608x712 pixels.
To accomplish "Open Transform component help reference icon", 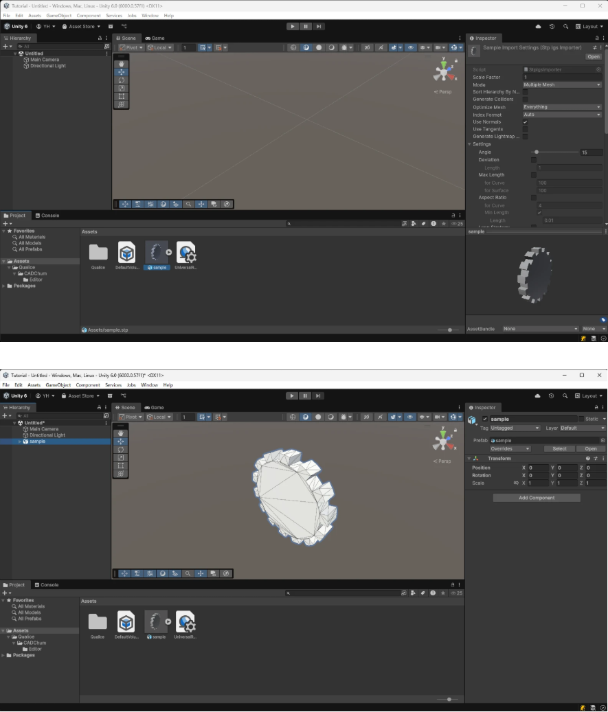I will coord(587,459).
